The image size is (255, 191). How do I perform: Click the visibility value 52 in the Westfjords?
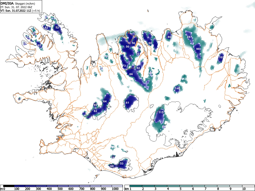pyautogui.click(x=57, y=28)
